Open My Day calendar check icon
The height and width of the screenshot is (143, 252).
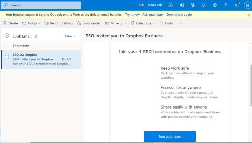click(x=193, y=5)
